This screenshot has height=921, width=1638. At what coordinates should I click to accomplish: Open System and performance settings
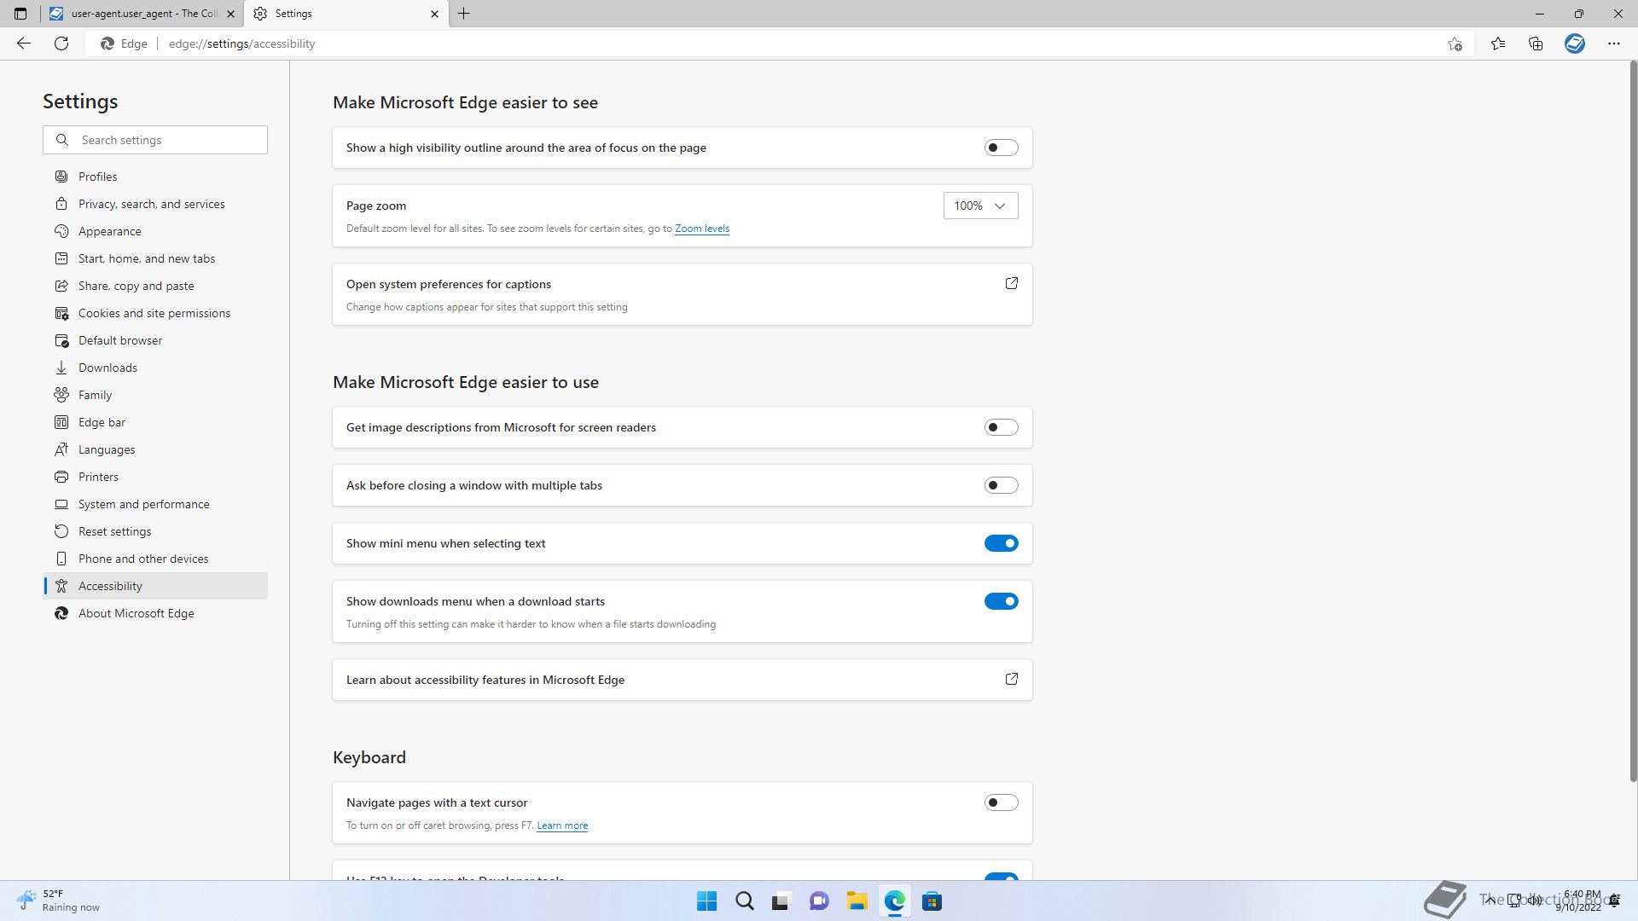155,504
